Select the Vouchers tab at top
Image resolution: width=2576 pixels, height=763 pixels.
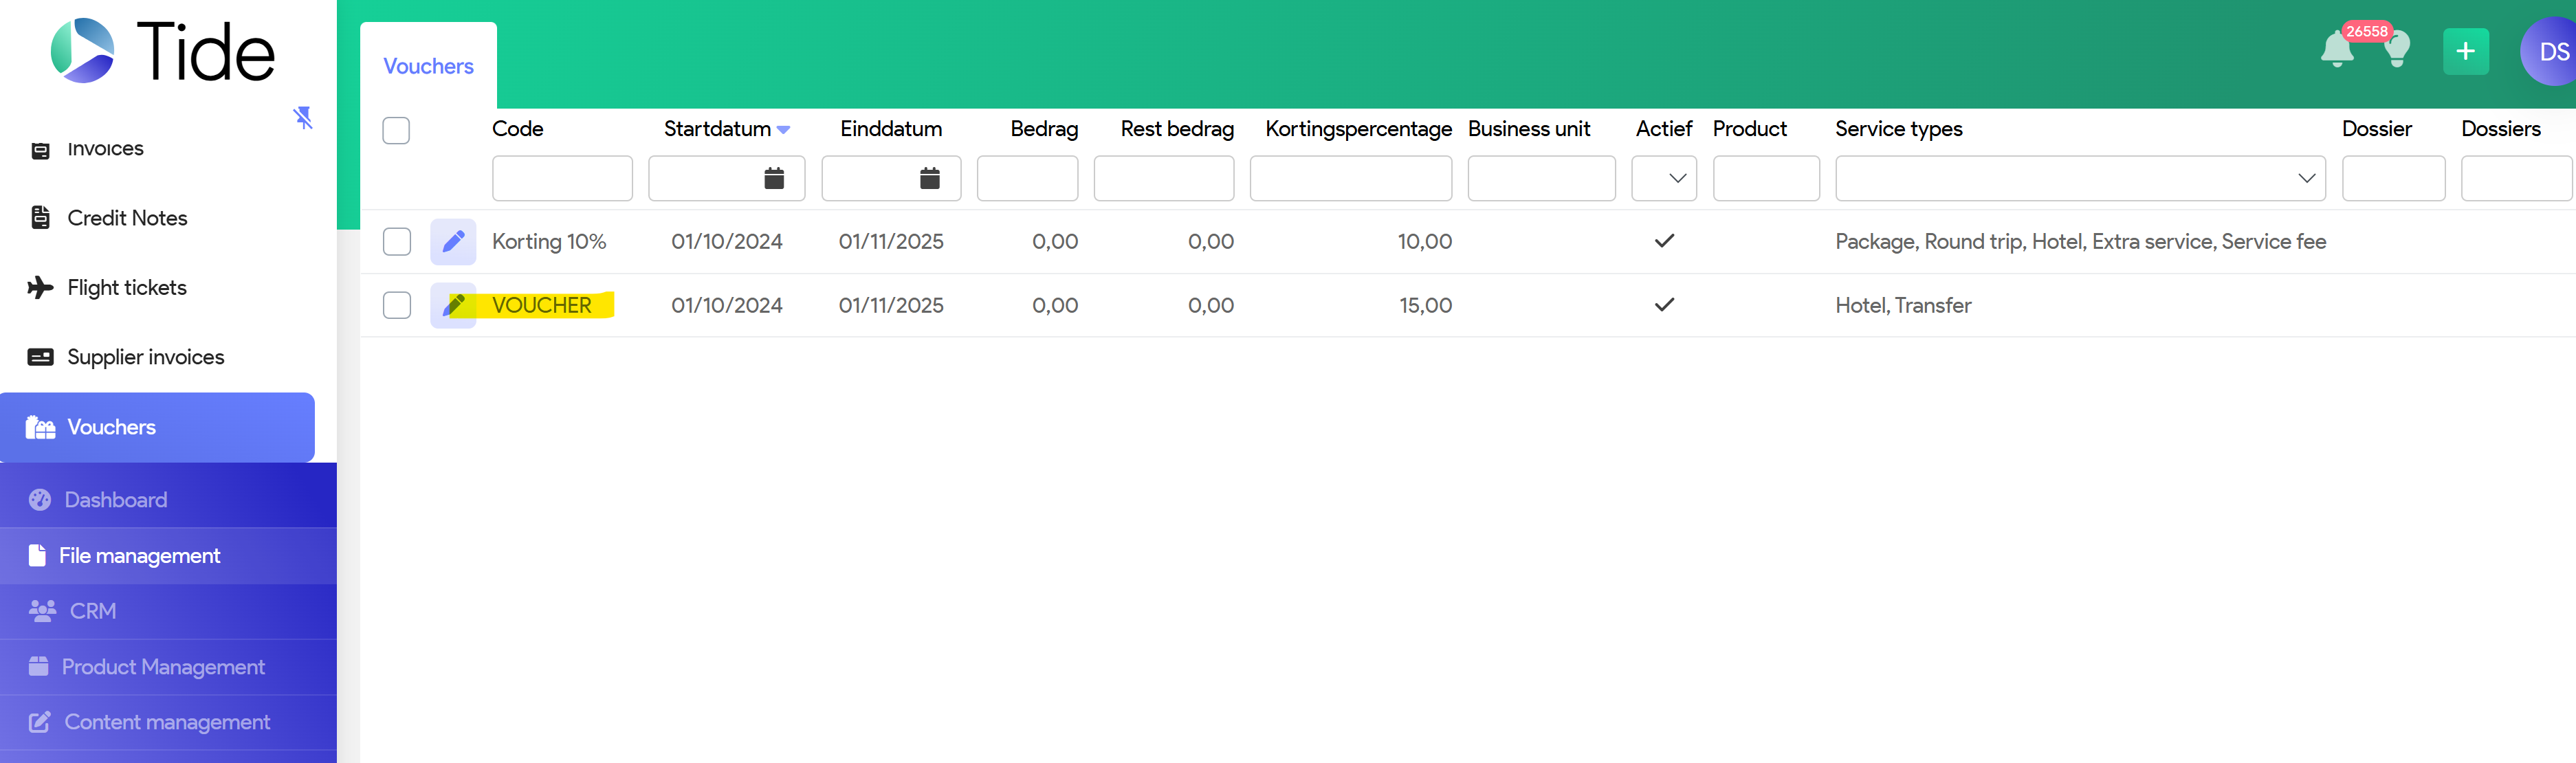click(x=428, y=66)
